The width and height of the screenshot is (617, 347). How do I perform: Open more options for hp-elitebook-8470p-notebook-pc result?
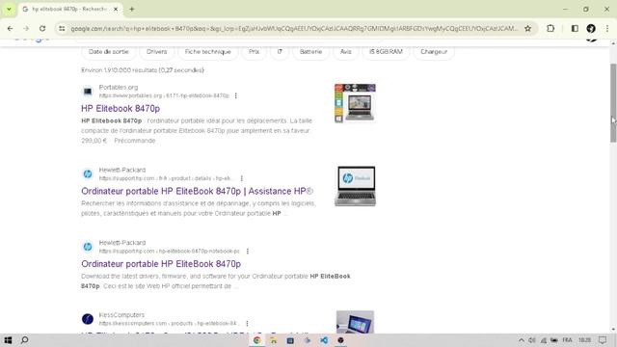(248, 251)
